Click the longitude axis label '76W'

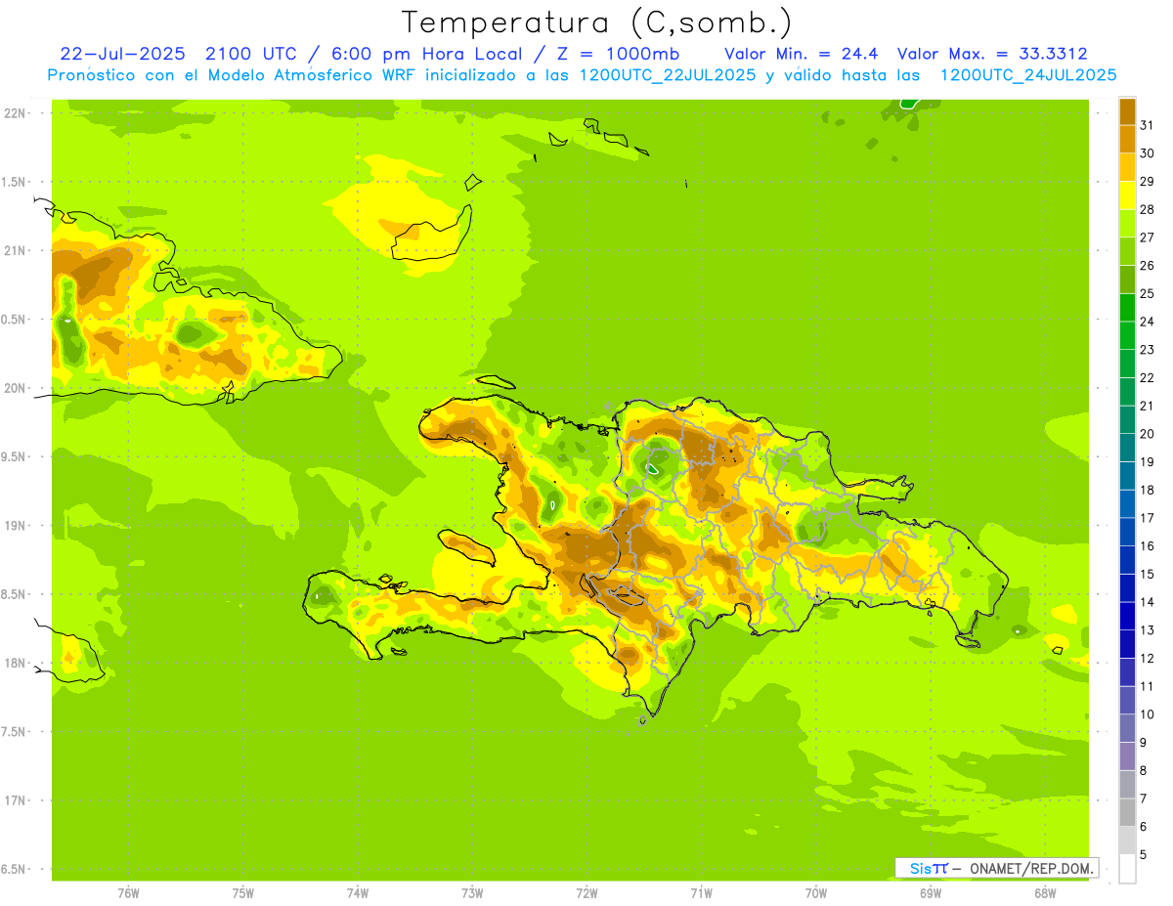point(128,892)
